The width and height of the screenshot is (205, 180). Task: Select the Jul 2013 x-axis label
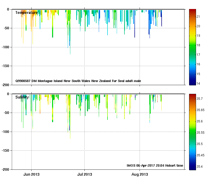pos(84,174)
